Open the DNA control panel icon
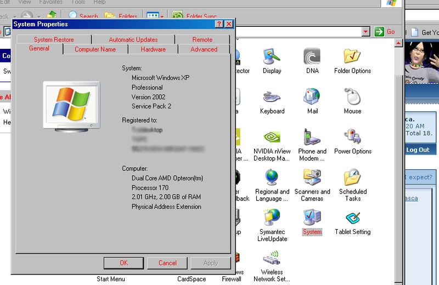Image resolution: width=439 pixels, height=285 pixels. (x=312, y=60)
